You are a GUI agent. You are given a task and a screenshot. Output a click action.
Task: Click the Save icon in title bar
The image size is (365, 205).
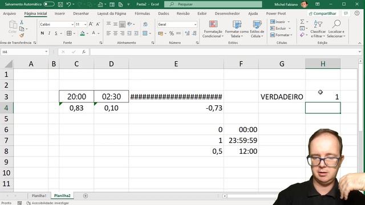pyautogui.click(x=60, y=4)
